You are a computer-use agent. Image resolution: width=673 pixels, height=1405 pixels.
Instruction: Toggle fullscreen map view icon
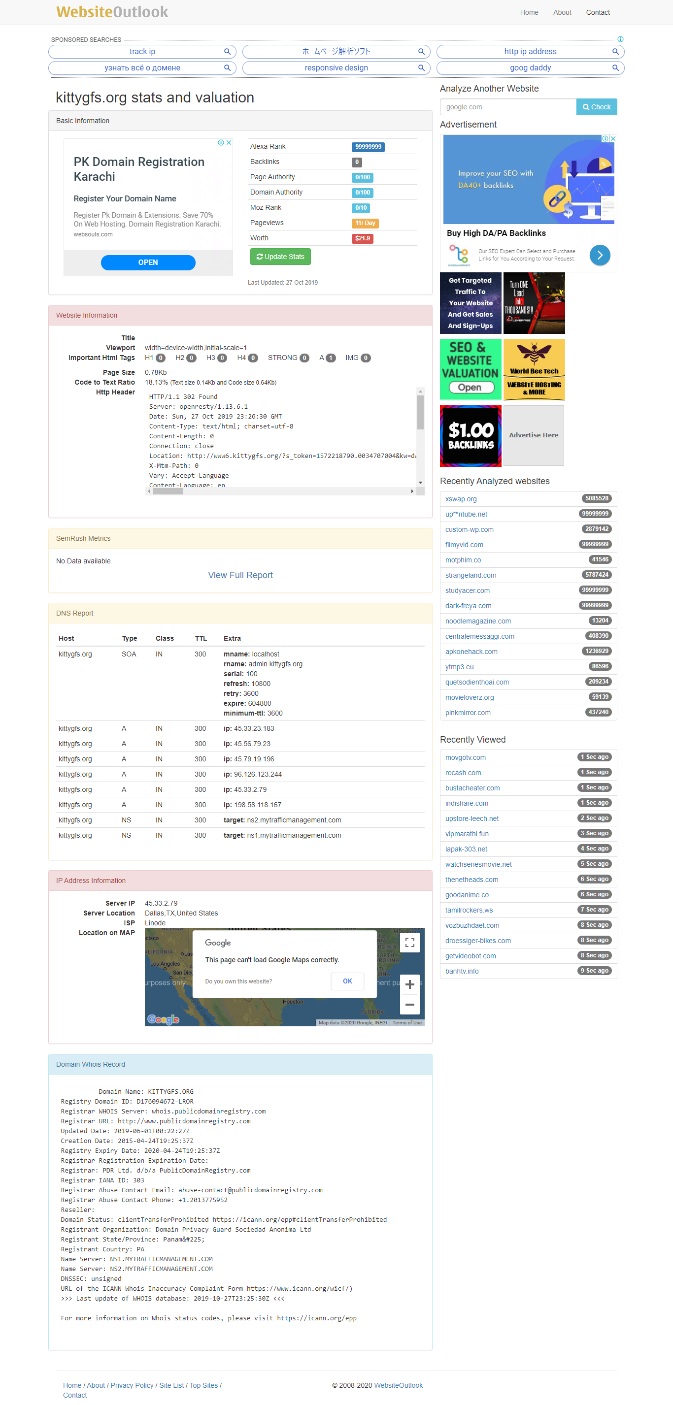click(409, 943)
